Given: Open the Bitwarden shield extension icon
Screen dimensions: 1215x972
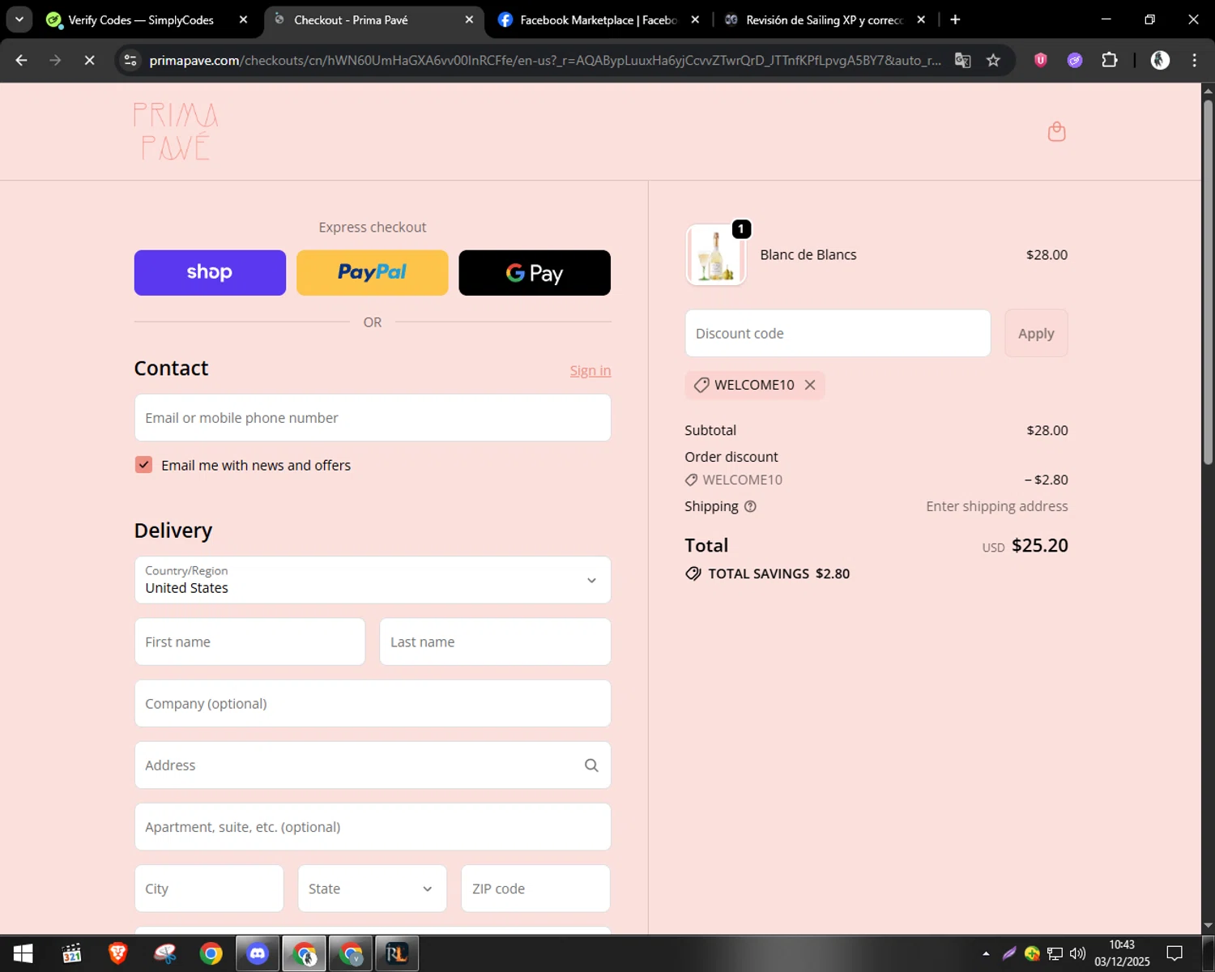Looking at the screenshot, I should click(x=1041, y=60).
